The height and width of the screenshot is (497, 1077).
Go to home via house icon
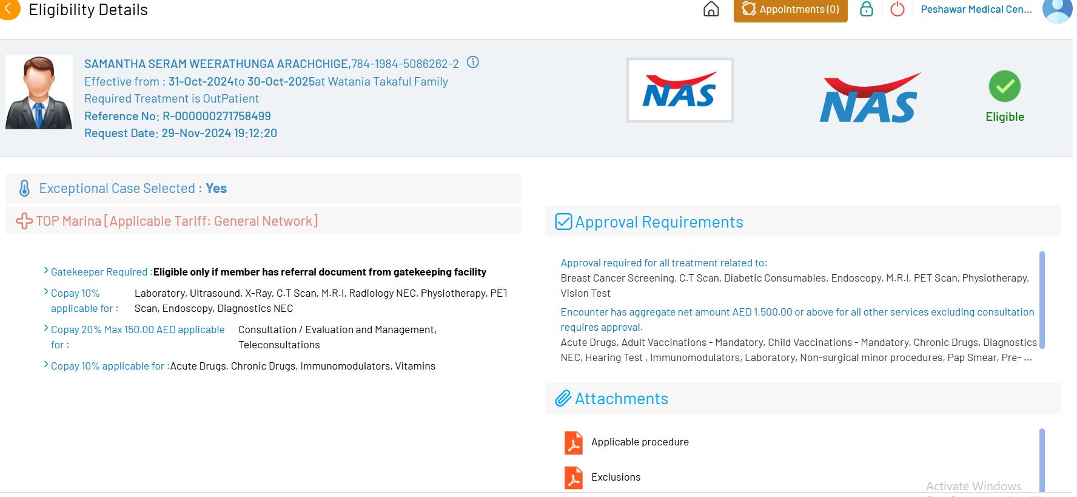pos(711,10)
